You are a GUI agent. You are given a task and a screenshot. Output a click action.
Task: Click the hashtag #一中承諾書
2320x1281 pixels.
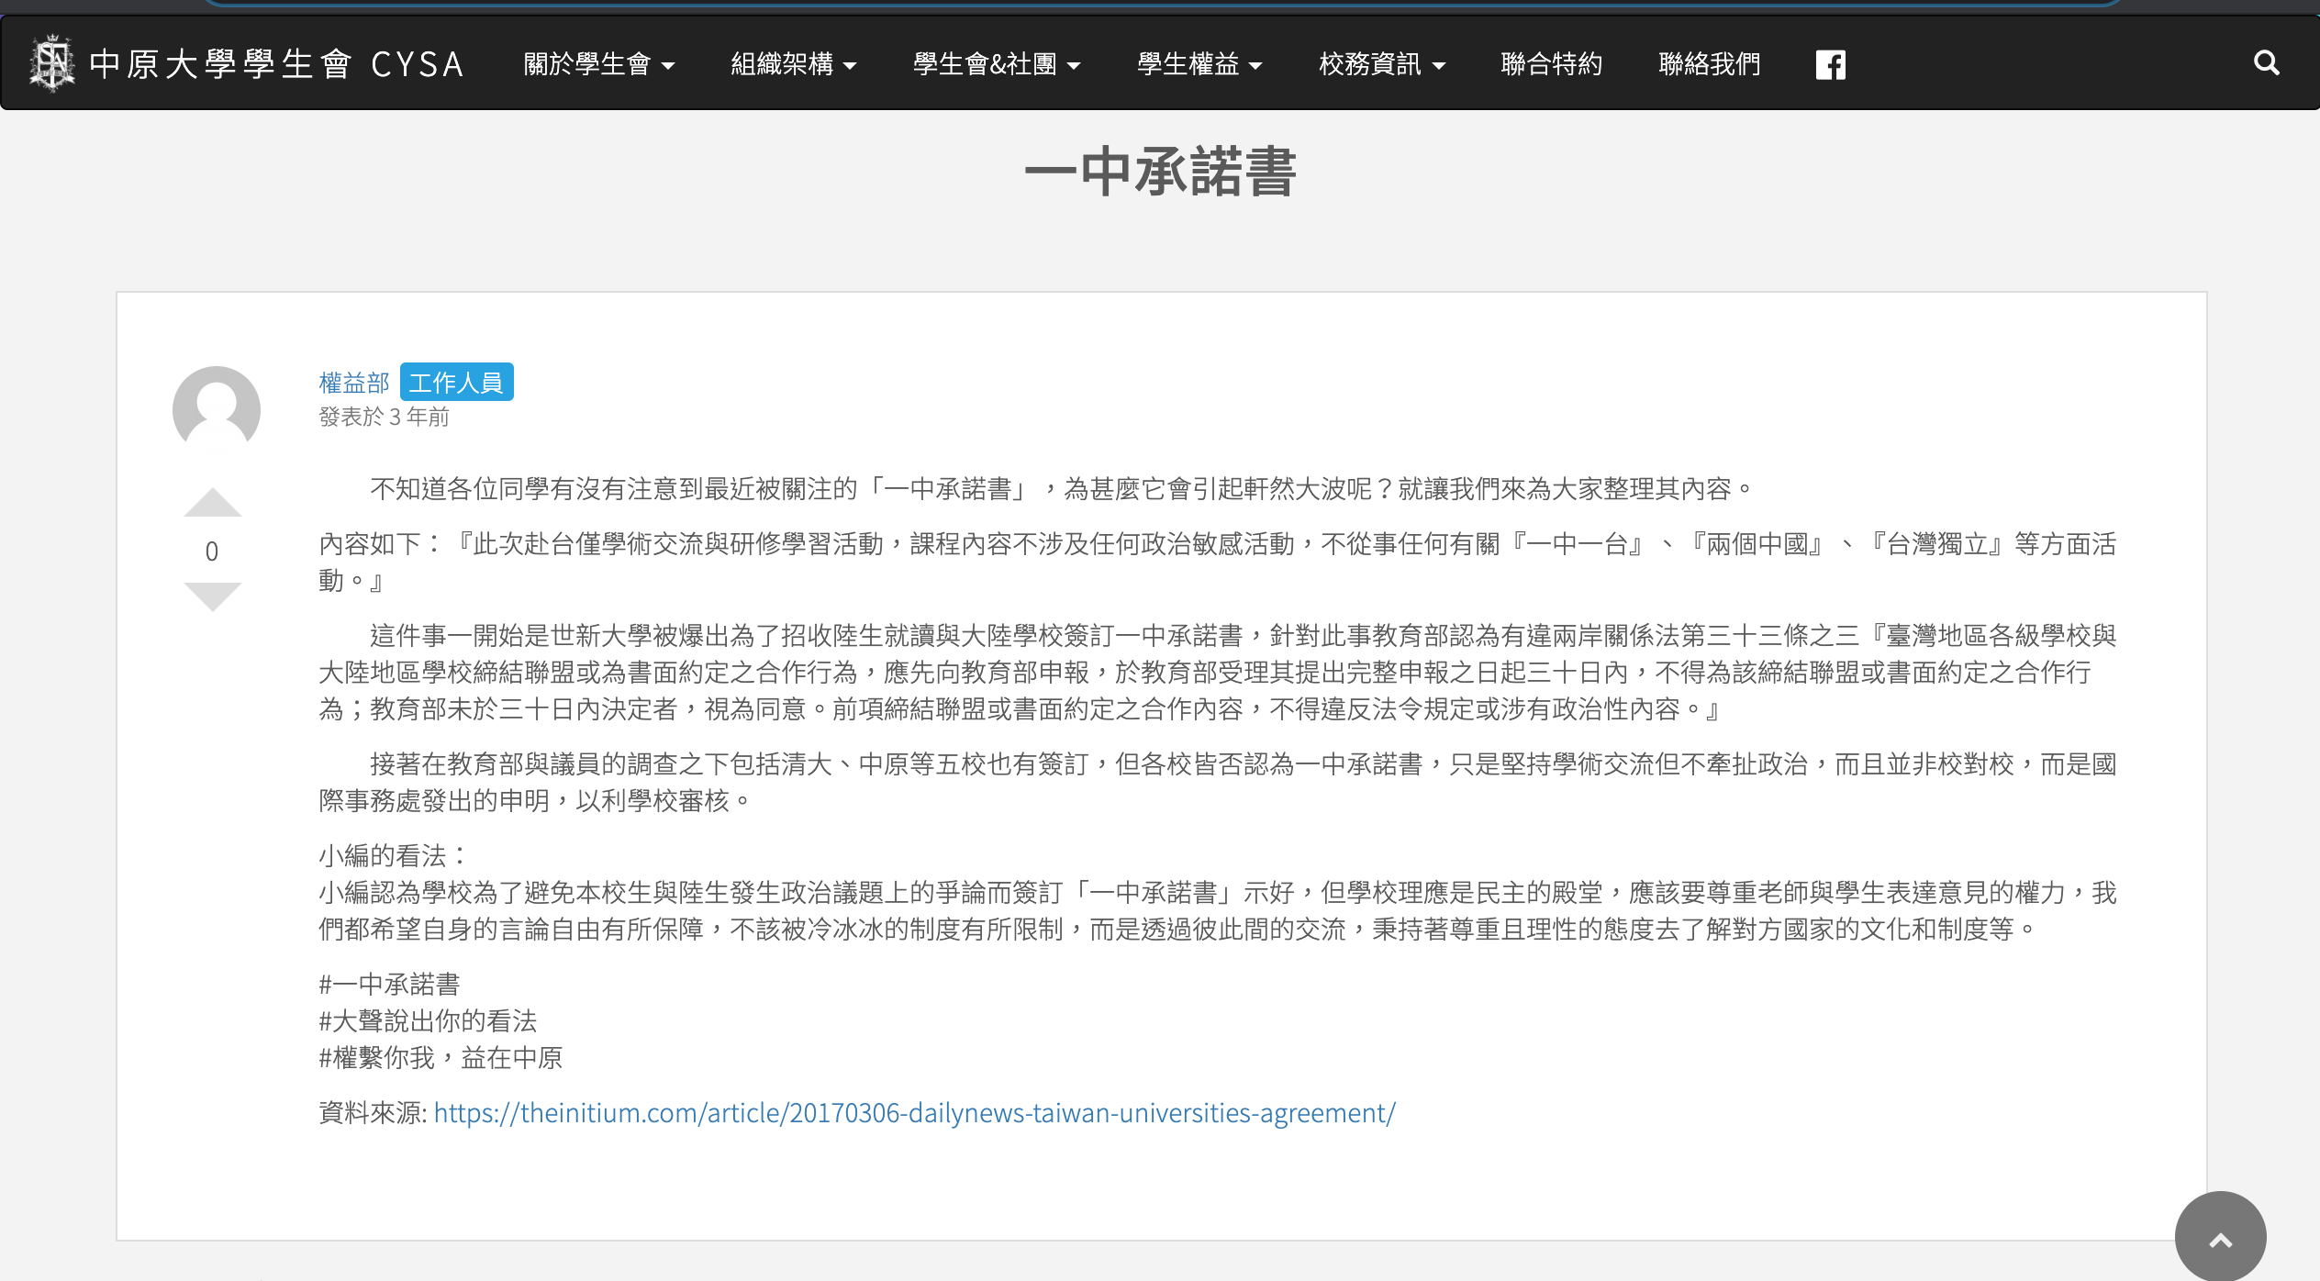(389, 985)
